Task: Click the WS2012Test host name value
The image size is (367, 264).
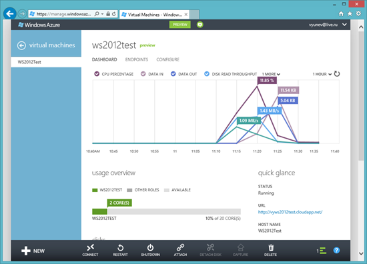Action: coord(270,231)
